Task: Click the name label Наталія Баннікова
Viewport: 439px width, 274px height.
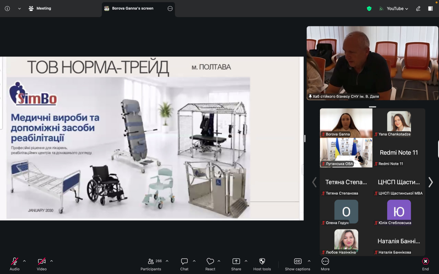Action: (x=395, y=252)
